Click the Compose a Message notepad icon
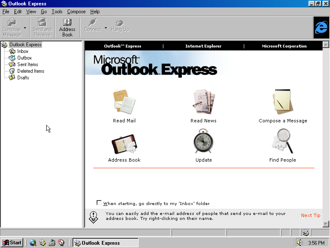This screenshot has height=248, width=330. [x=283, y=101]
